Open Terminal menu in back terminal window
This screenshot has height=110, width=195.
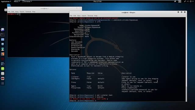[x=28, y=12]
